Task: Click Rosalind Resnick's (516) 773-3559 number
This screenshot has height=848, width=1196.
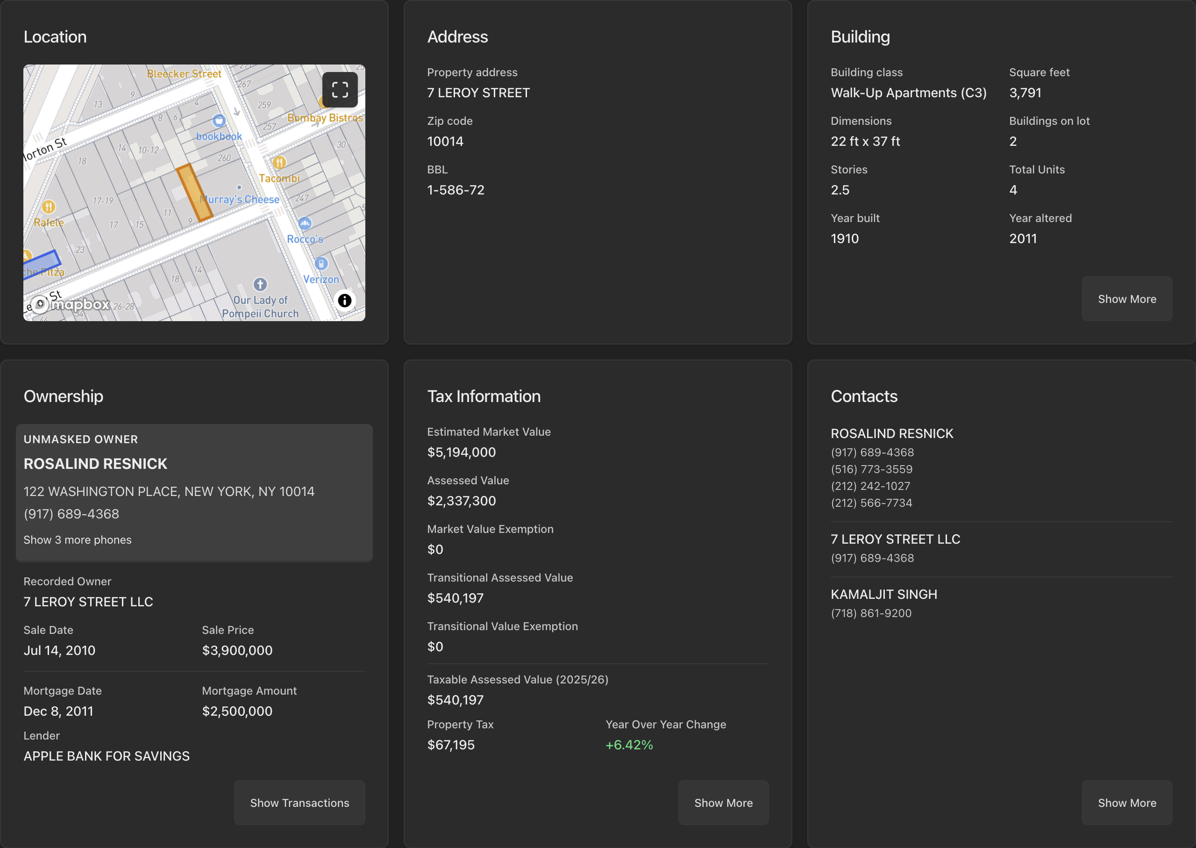Action: tap(871, 469)
